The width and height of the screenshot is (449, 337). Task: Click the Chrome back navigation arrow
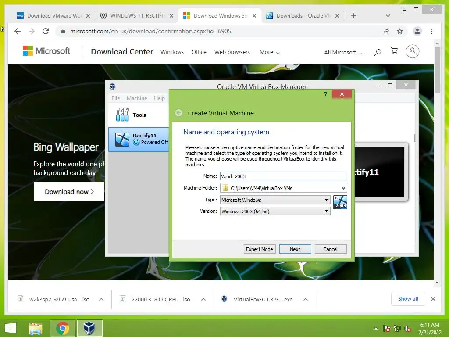coord(18,31)
